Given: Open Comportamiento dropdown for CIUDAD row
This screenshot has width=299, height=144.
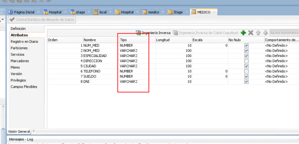Looking at the screenshot, I should pyautogui.click(x=282, y=66).
